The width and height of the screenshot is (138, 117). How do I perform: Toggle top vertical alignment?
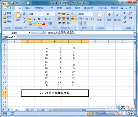coord(59,14)
